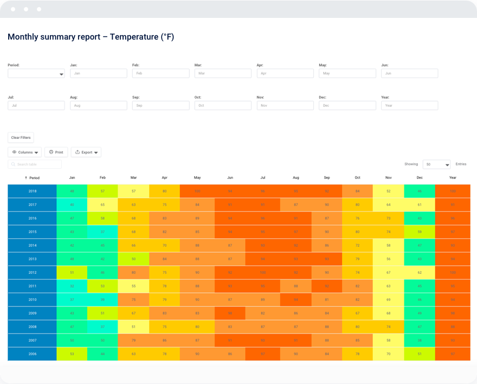The height and width of the screenshot is (384, 477).
Task: Select the 2007 period cell
Action: [x=32, y=340]
